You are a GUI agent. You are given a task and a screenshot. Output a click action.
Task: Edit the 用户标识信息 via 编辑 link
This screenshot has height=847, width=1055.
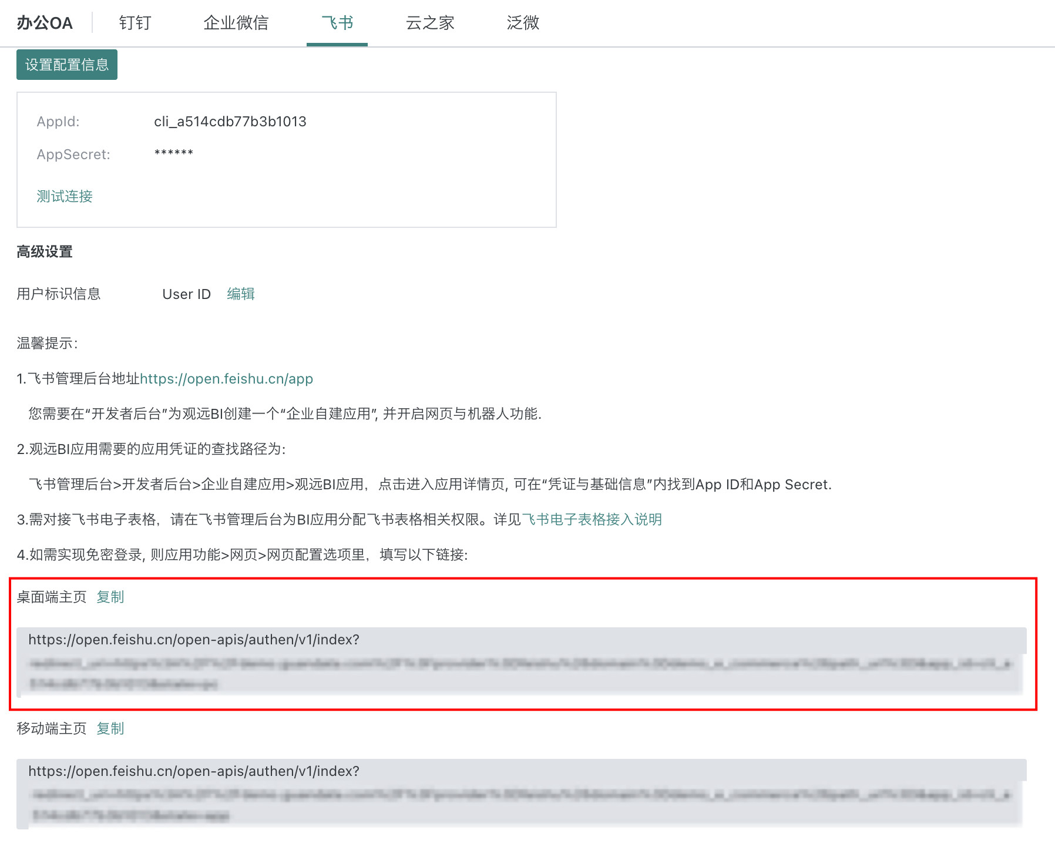pos(241,294)
